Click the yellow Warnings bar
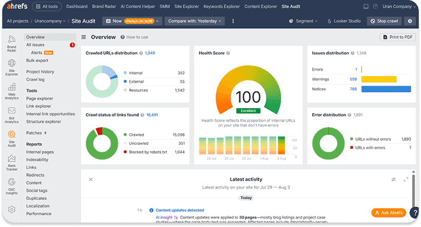The width and height of the screenshot is (421, 227). (x=379, y=79)
